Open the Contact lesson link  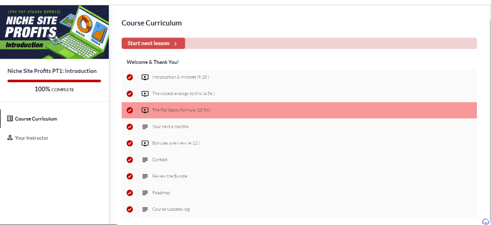160,159
